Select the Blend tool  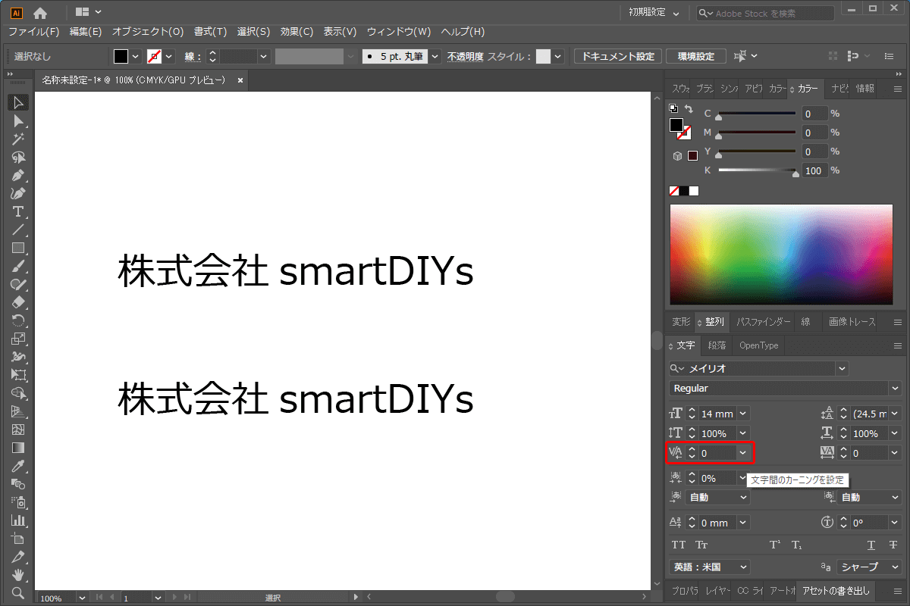19,484
